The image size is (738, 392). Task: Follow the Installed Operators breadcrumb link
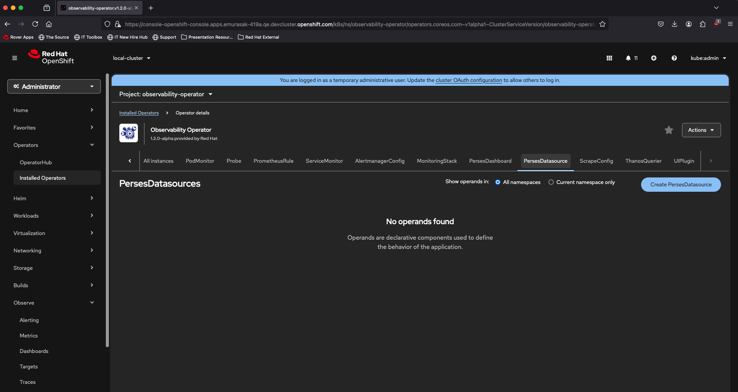[139, 113]
